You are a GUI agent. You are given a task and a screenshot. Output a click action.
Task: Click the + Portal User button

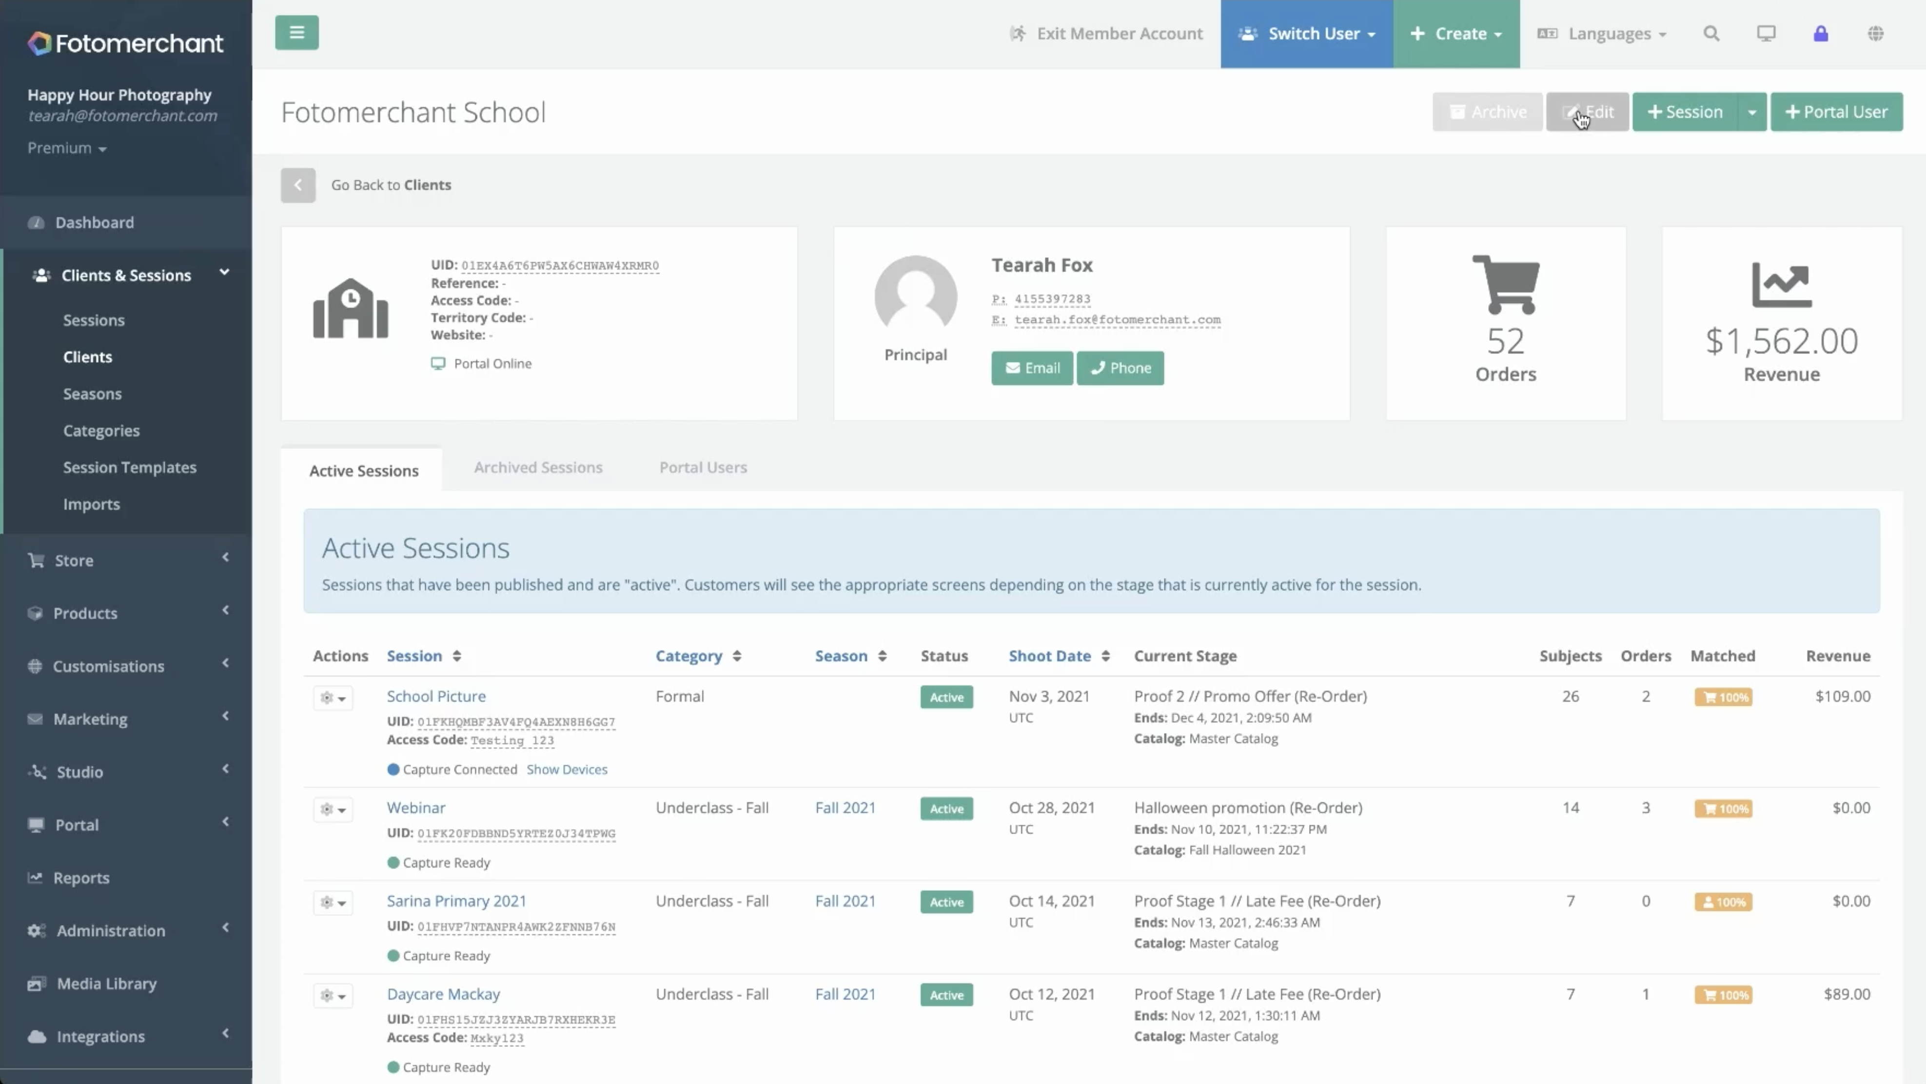(x=1836, y=112)
